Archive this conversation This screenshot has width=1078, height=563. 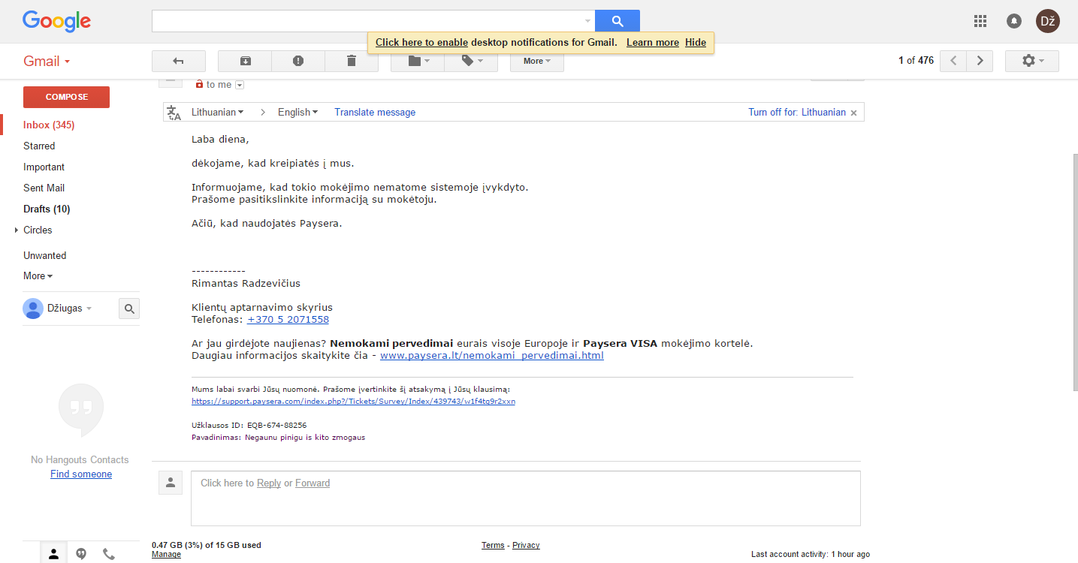pos(245,61)
